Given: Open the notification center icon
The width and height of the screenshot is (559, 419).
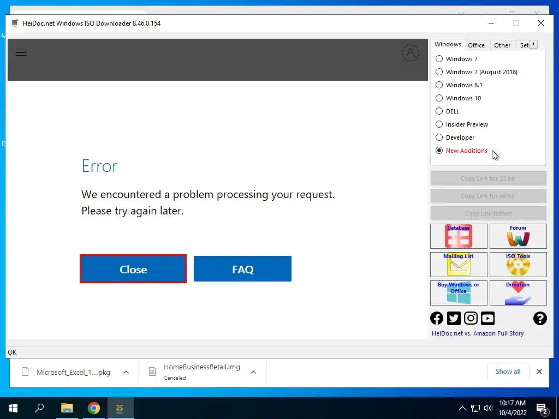Looking at the screenshot, I should (x=542, y=408).
